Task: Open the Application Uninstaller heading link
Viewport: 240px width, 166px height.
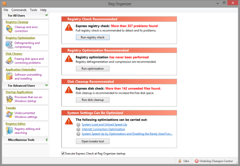Action: 21,70
